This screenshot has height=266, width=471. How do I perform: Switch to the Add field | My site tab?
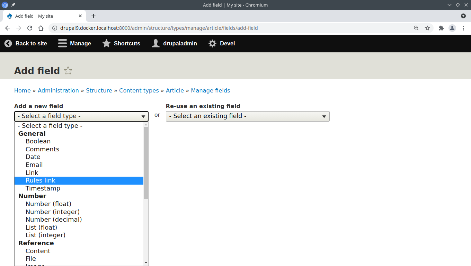42,16
